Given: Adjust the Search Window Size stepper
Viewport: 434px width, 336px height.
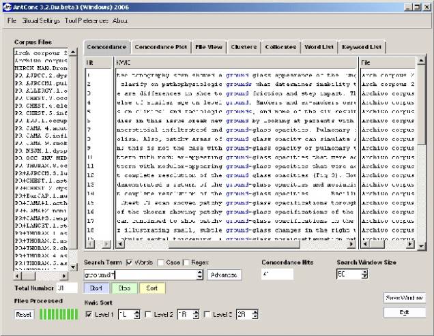Looking at the screenshot, I should [x=364, y=274].
